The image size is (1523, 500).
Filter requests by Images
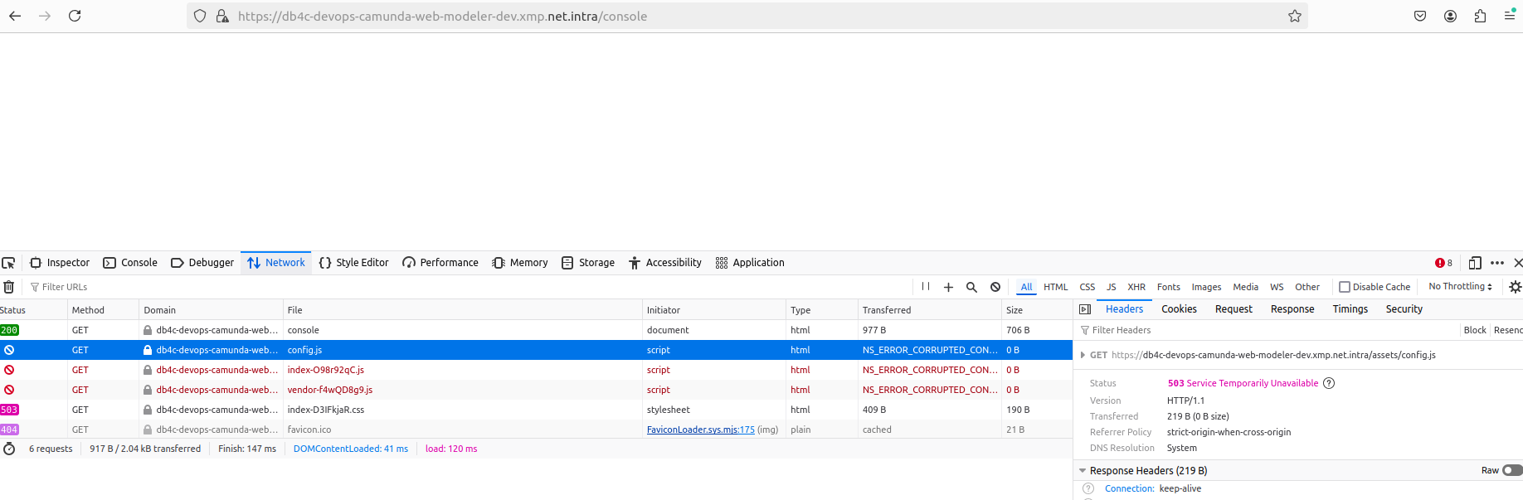coord(1206,287)
